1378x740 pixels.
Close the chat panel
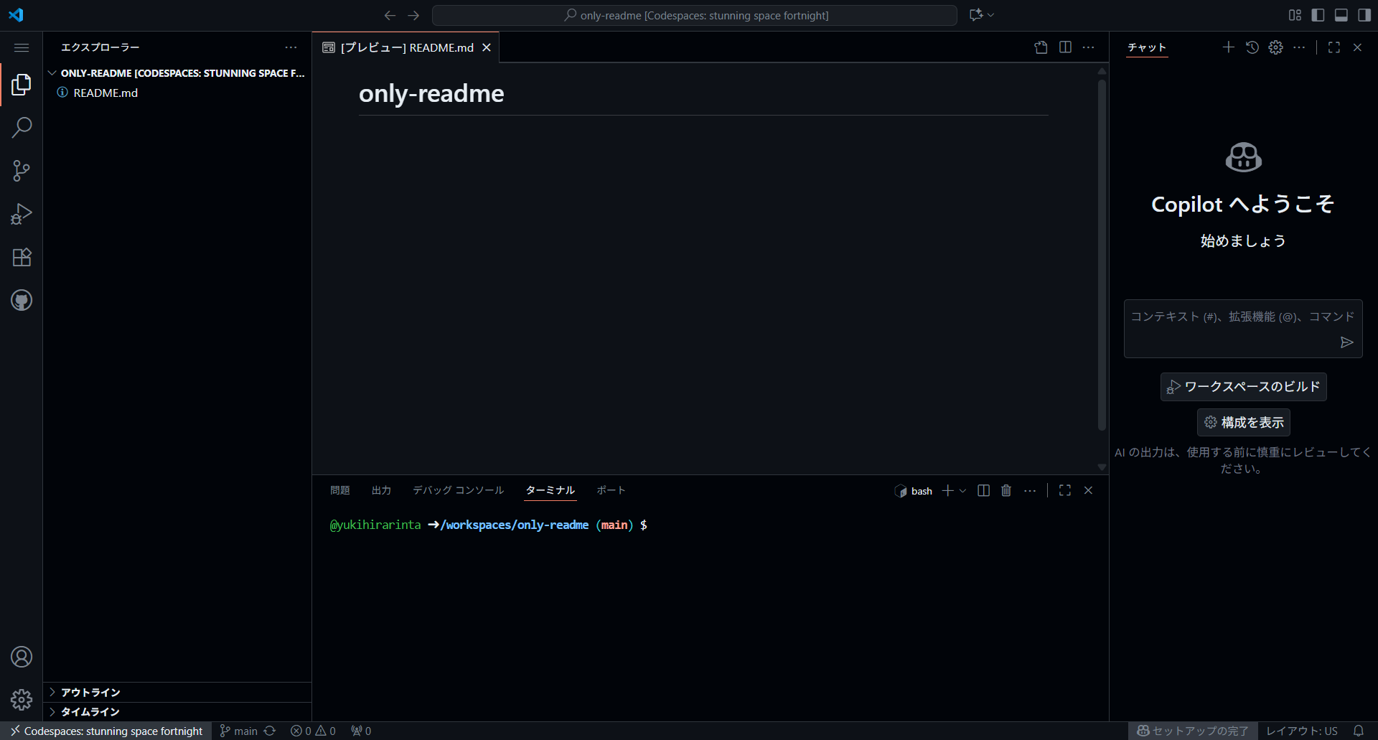point(1357,47)
